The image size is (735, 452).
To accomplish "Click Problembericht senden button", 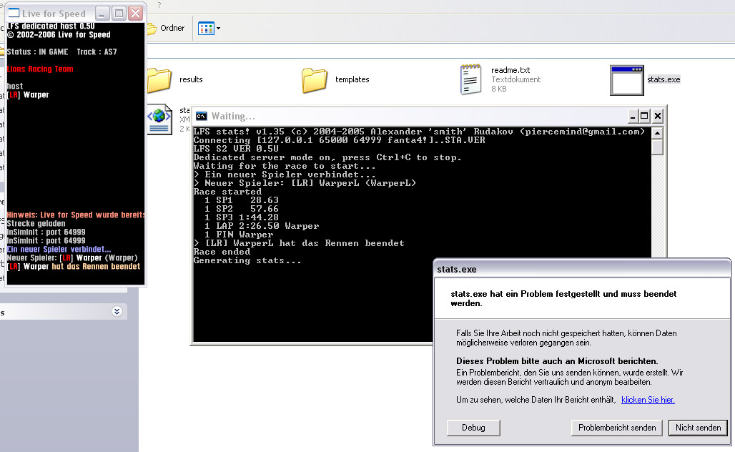I will click(617, 428).
